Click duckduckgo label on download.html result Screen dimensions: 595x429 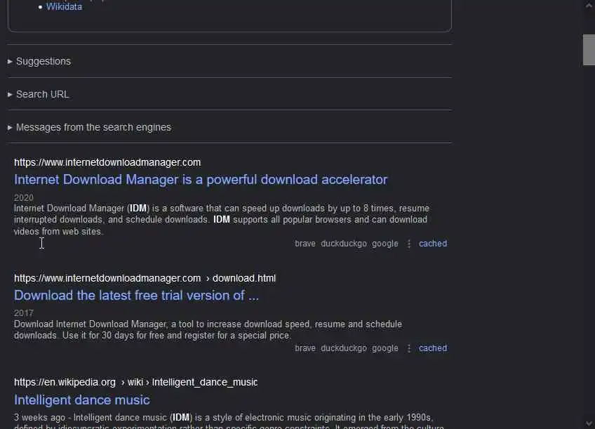[x=344, y=348]
